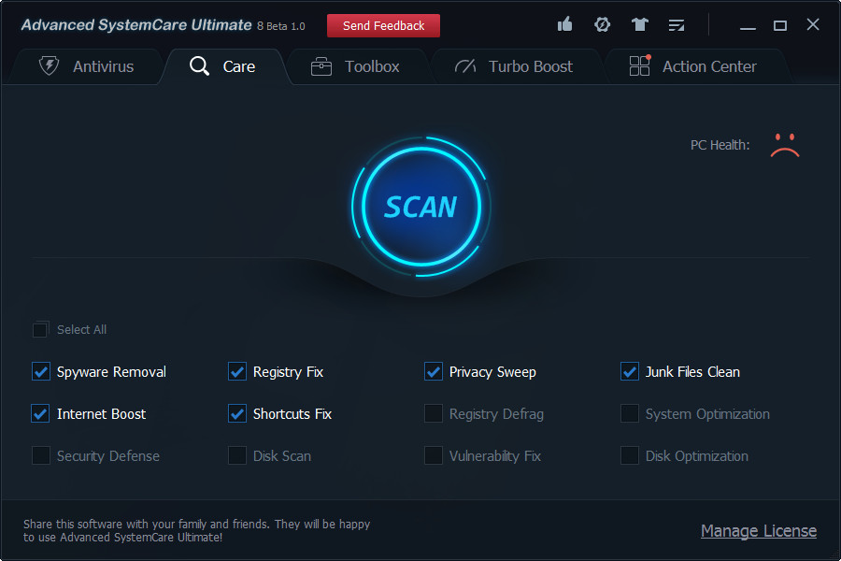The image size is (841, 561).
Task: Click the thumbs-up like icon
Action: (x=564, y=24)
